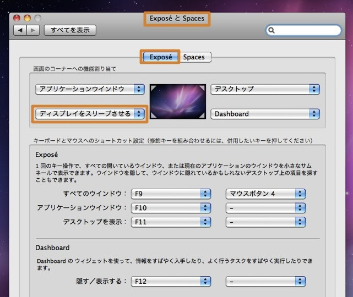Click the すべてを表示 button
Screen dimensions: 353x297
click(x=70, y=30)
